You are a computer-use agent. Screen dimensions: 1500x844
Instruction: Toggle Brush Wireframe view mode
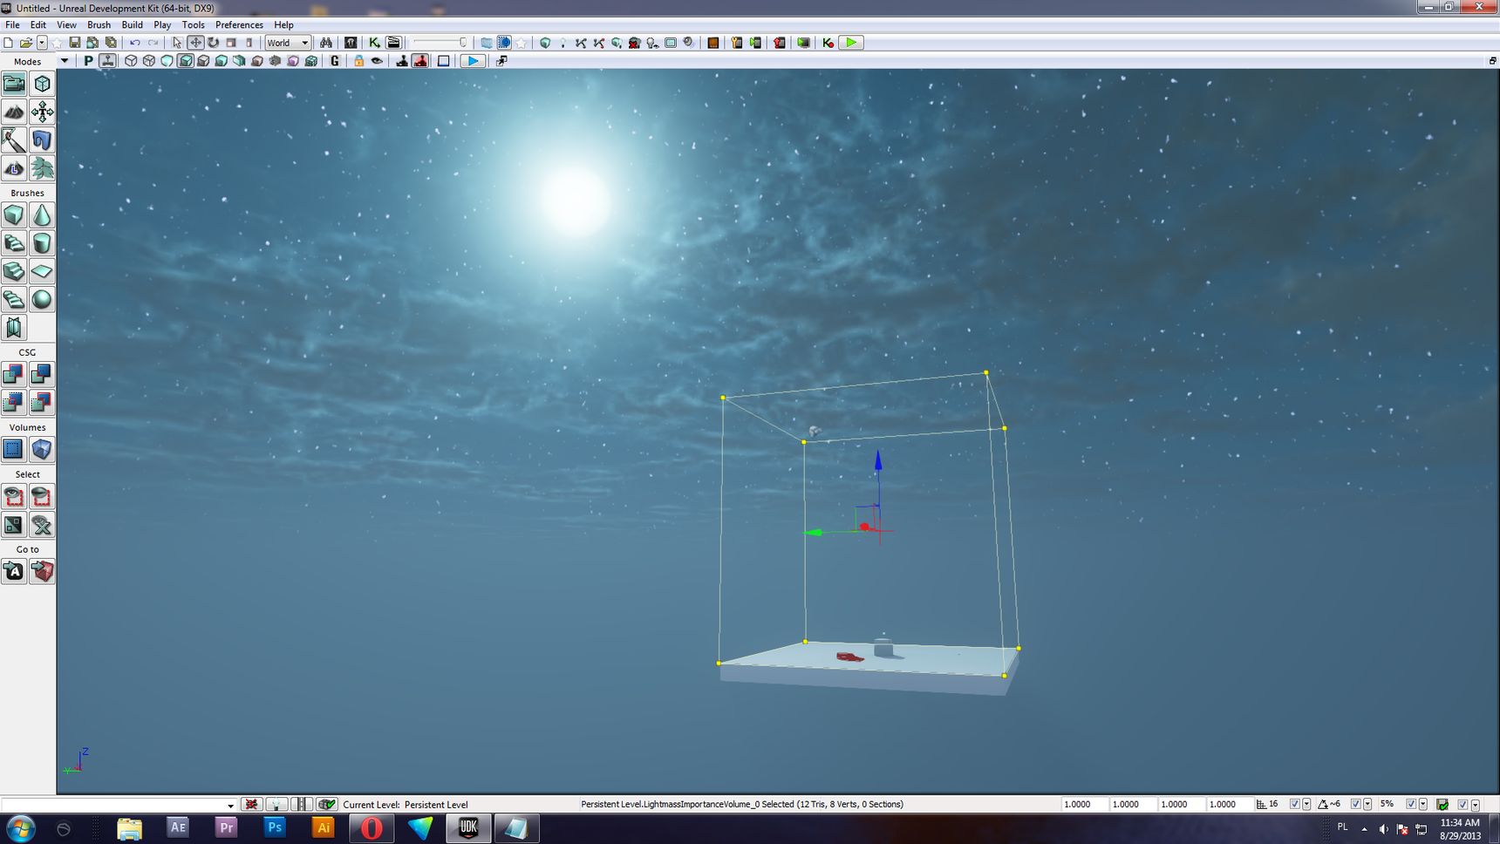click(x=131, y=61)
